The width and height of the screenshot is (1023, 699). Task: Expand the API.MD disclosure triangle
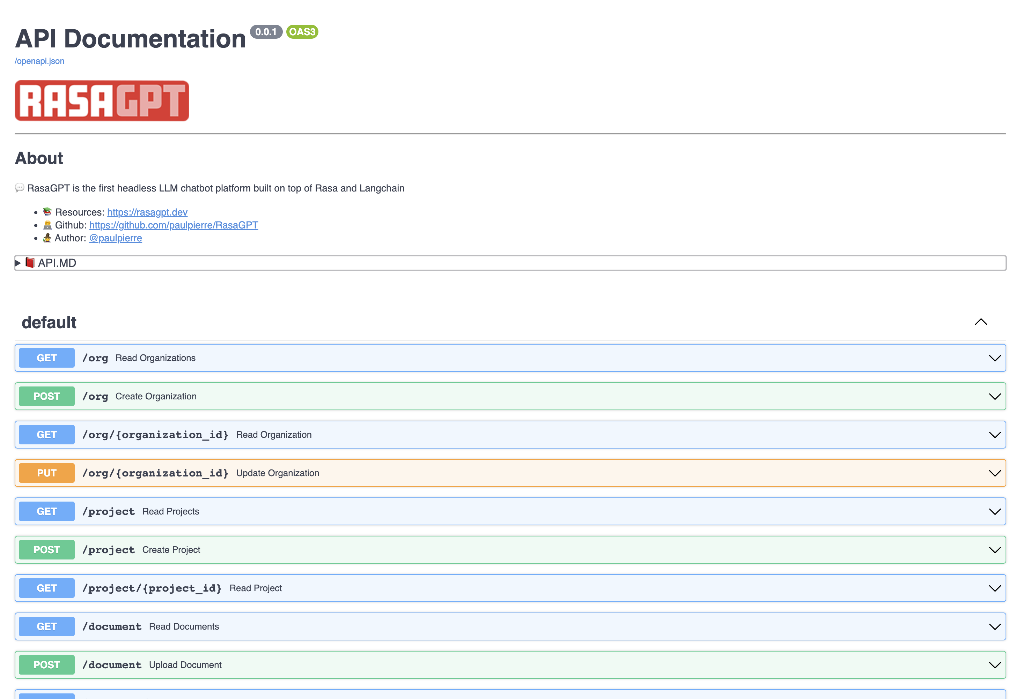(x=18, y=263)
